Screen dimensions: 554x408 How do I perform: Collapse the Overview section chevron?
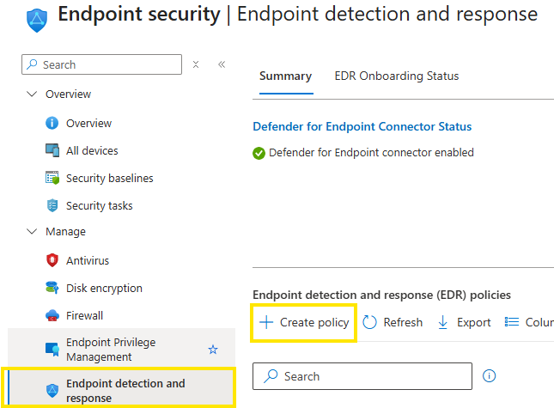pyautogui.click(x=33, y=94)
